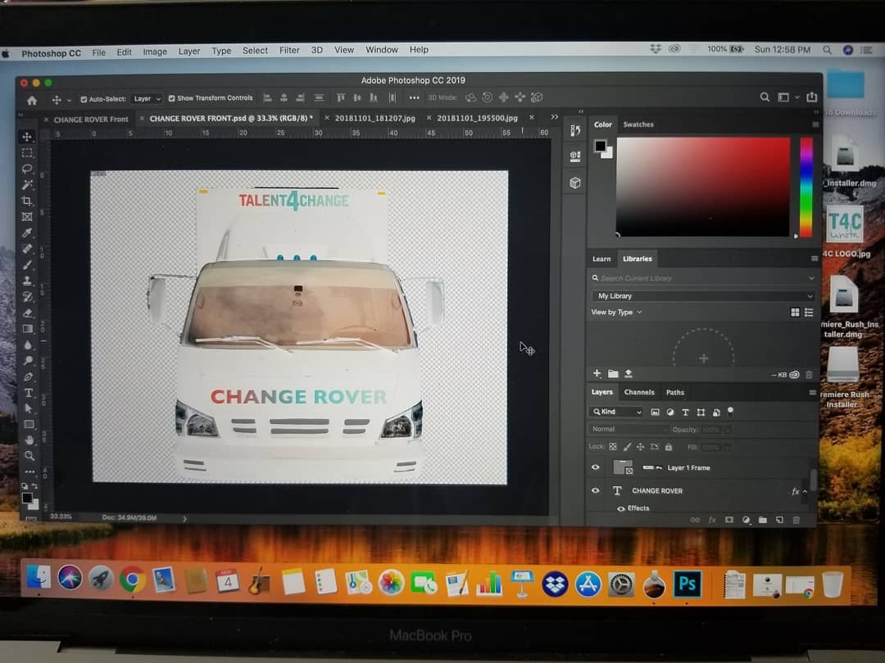Viewport: 885px width, 663px height.
Task: Select the Blur tool
Action: [28, 345]
